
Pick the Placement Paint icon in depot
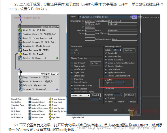click(30, 114)
